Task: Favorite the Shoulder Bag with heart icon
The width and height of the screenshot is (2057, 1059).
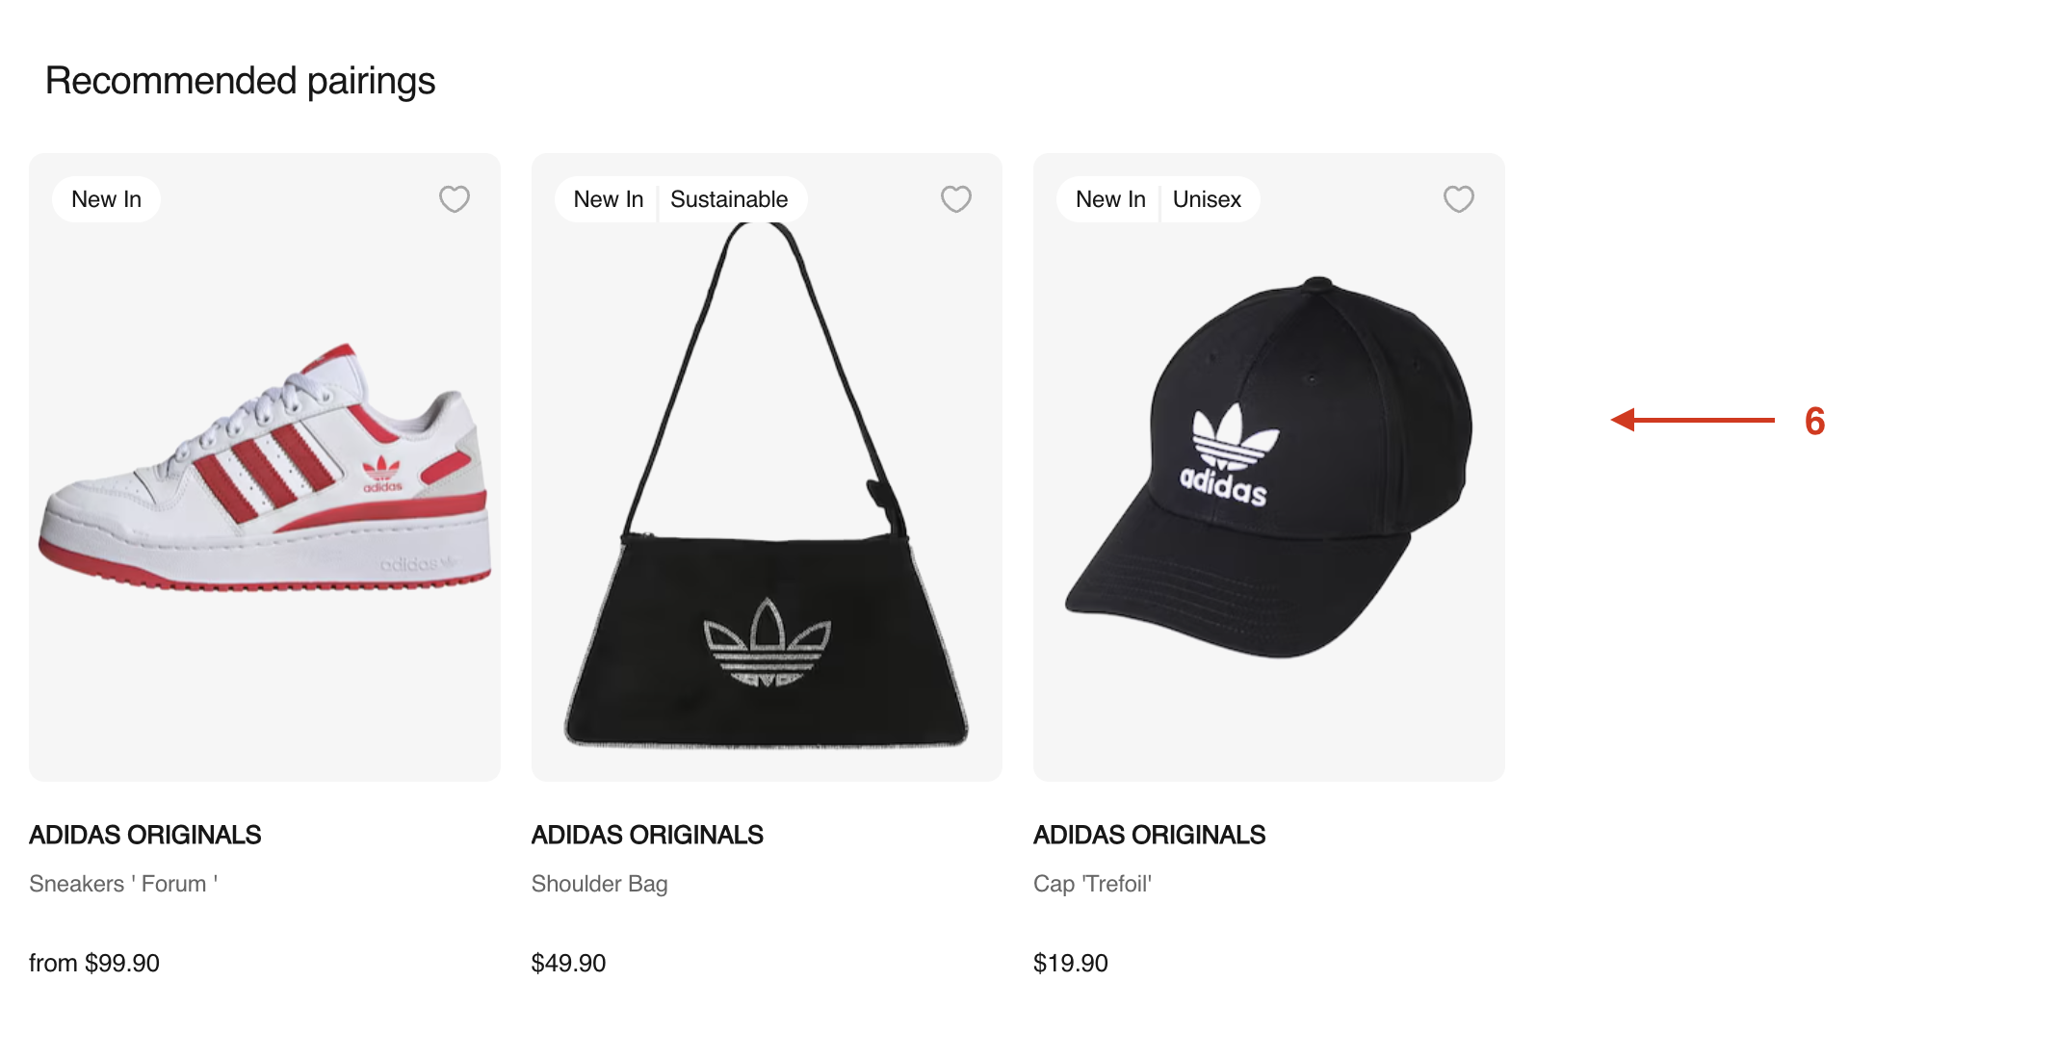Action: coord(956,199)
